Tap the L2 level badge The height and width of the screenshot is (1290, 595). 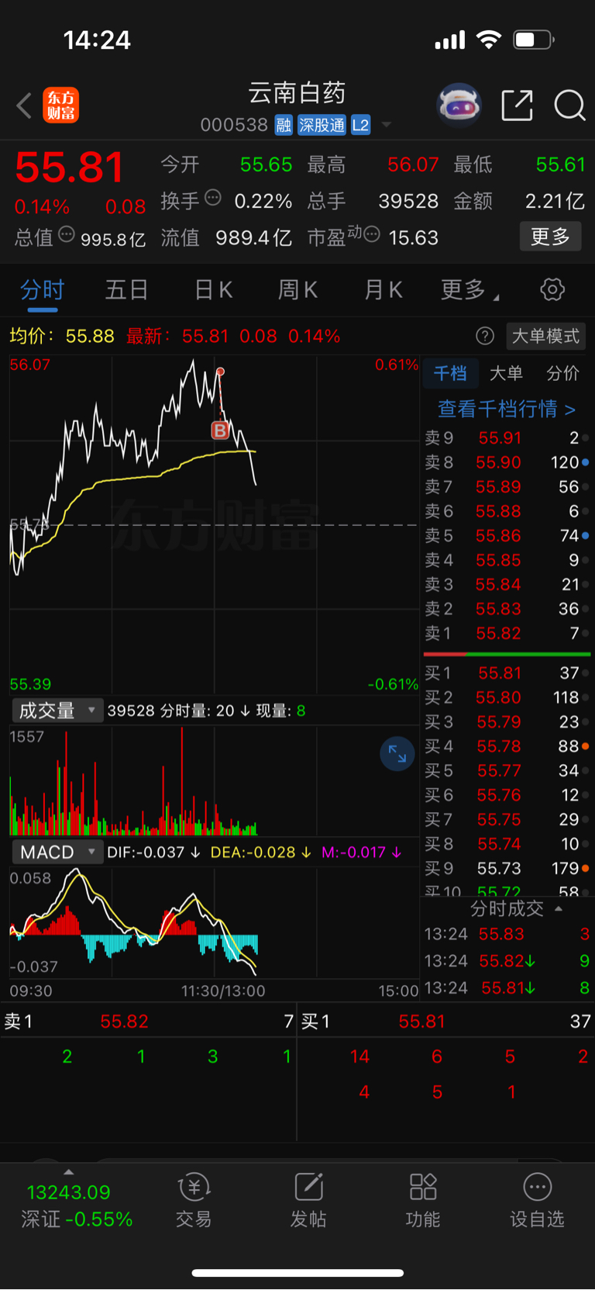coord(360,125)
